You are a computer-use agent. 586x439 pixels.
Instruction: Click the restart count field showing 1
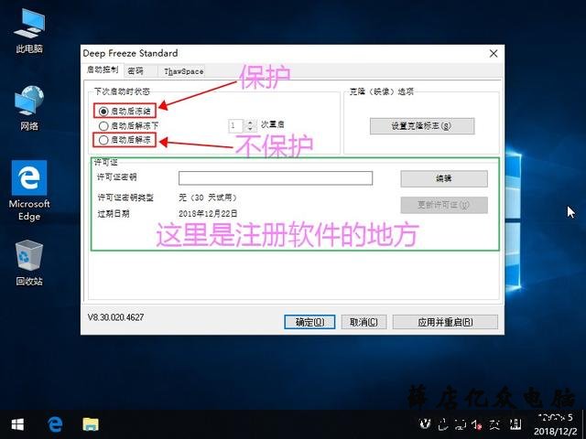pyautogui.click(x=236, y=125)
